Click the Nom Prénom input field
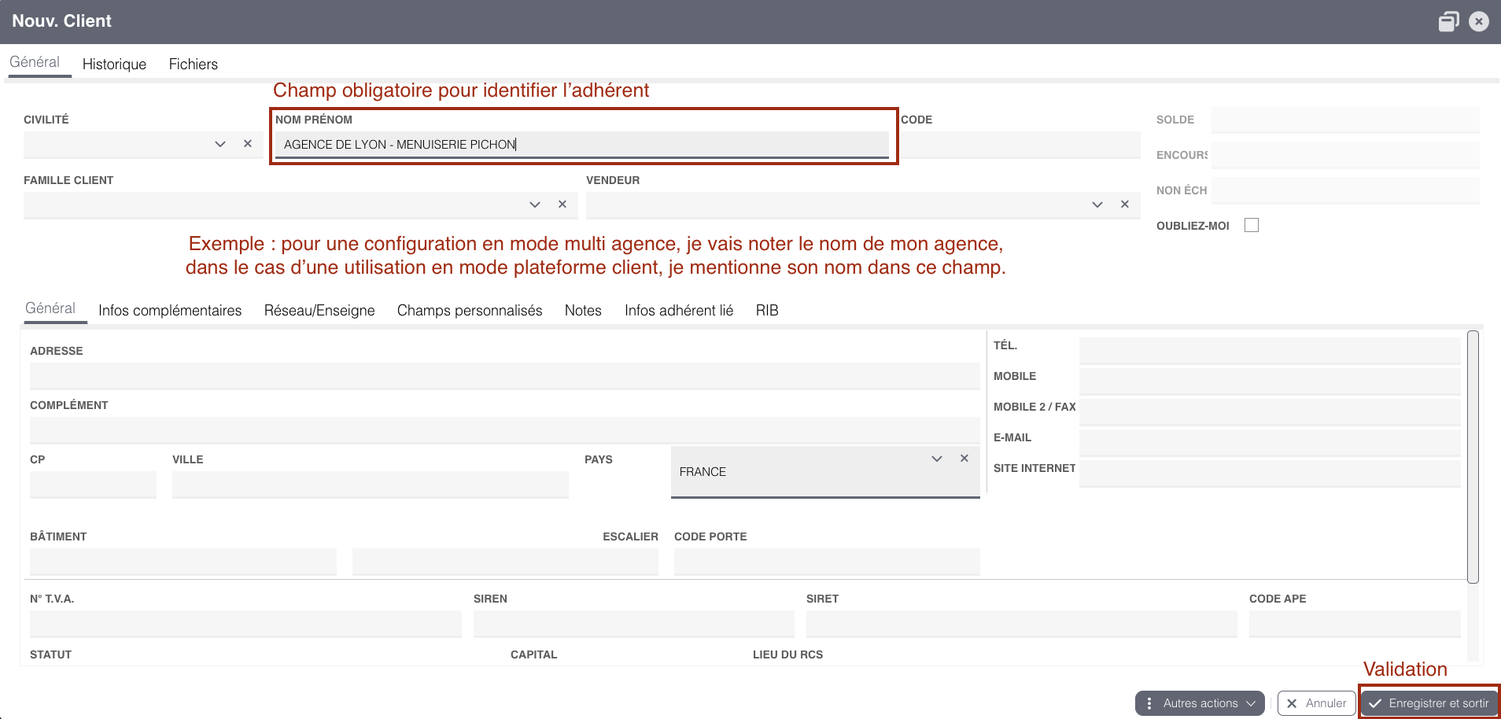This screenshot has height=719, width=1501. click(582, 145)
